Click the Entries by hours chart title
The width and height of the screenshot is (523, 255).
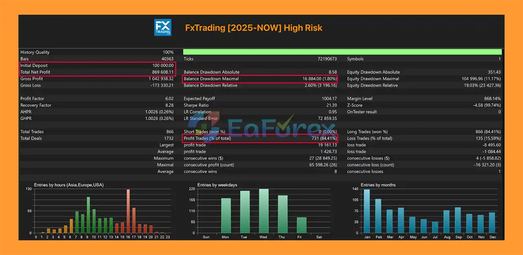click(69, 185)
